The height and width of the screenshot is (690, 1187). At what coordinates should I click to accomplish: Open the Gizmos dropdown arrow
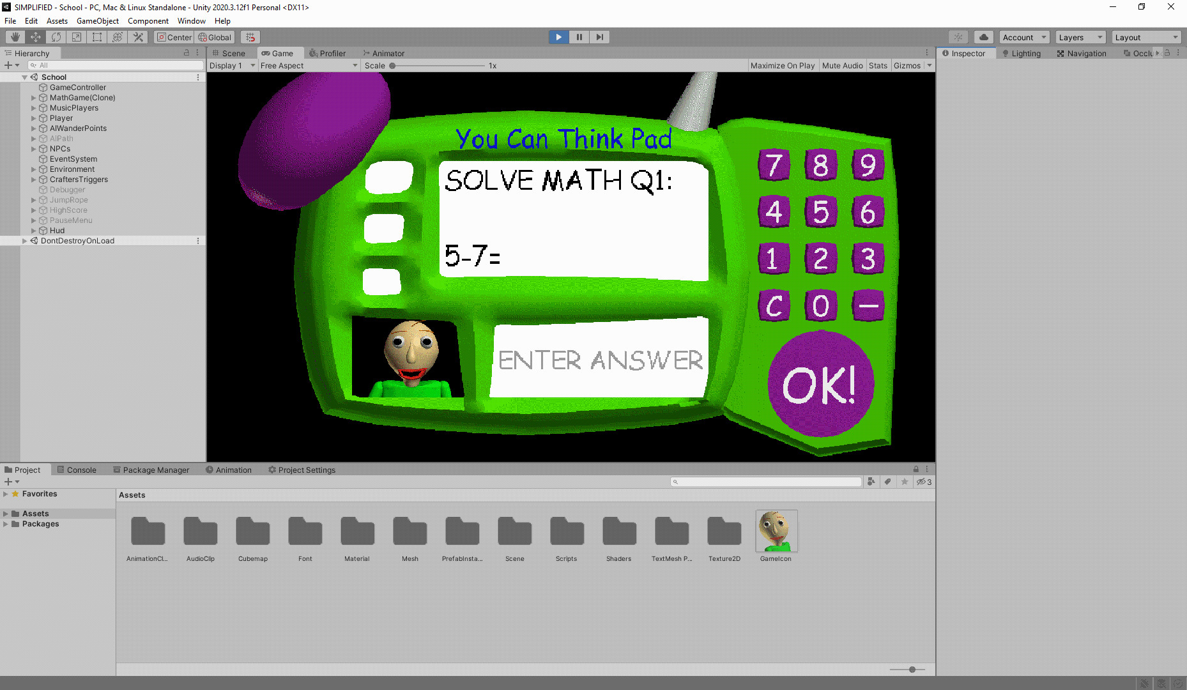[x=929, y=65]
